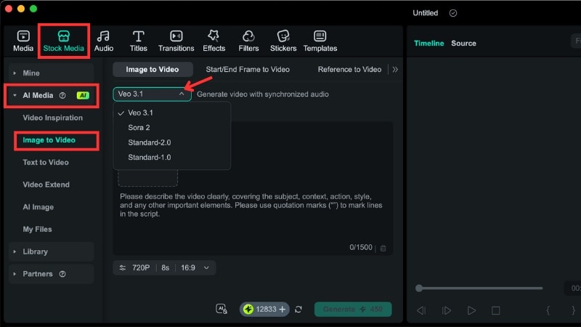This screenshot has height=327, width=581.
Task: Step to previous frame in preview
Action: click(421, 310)
